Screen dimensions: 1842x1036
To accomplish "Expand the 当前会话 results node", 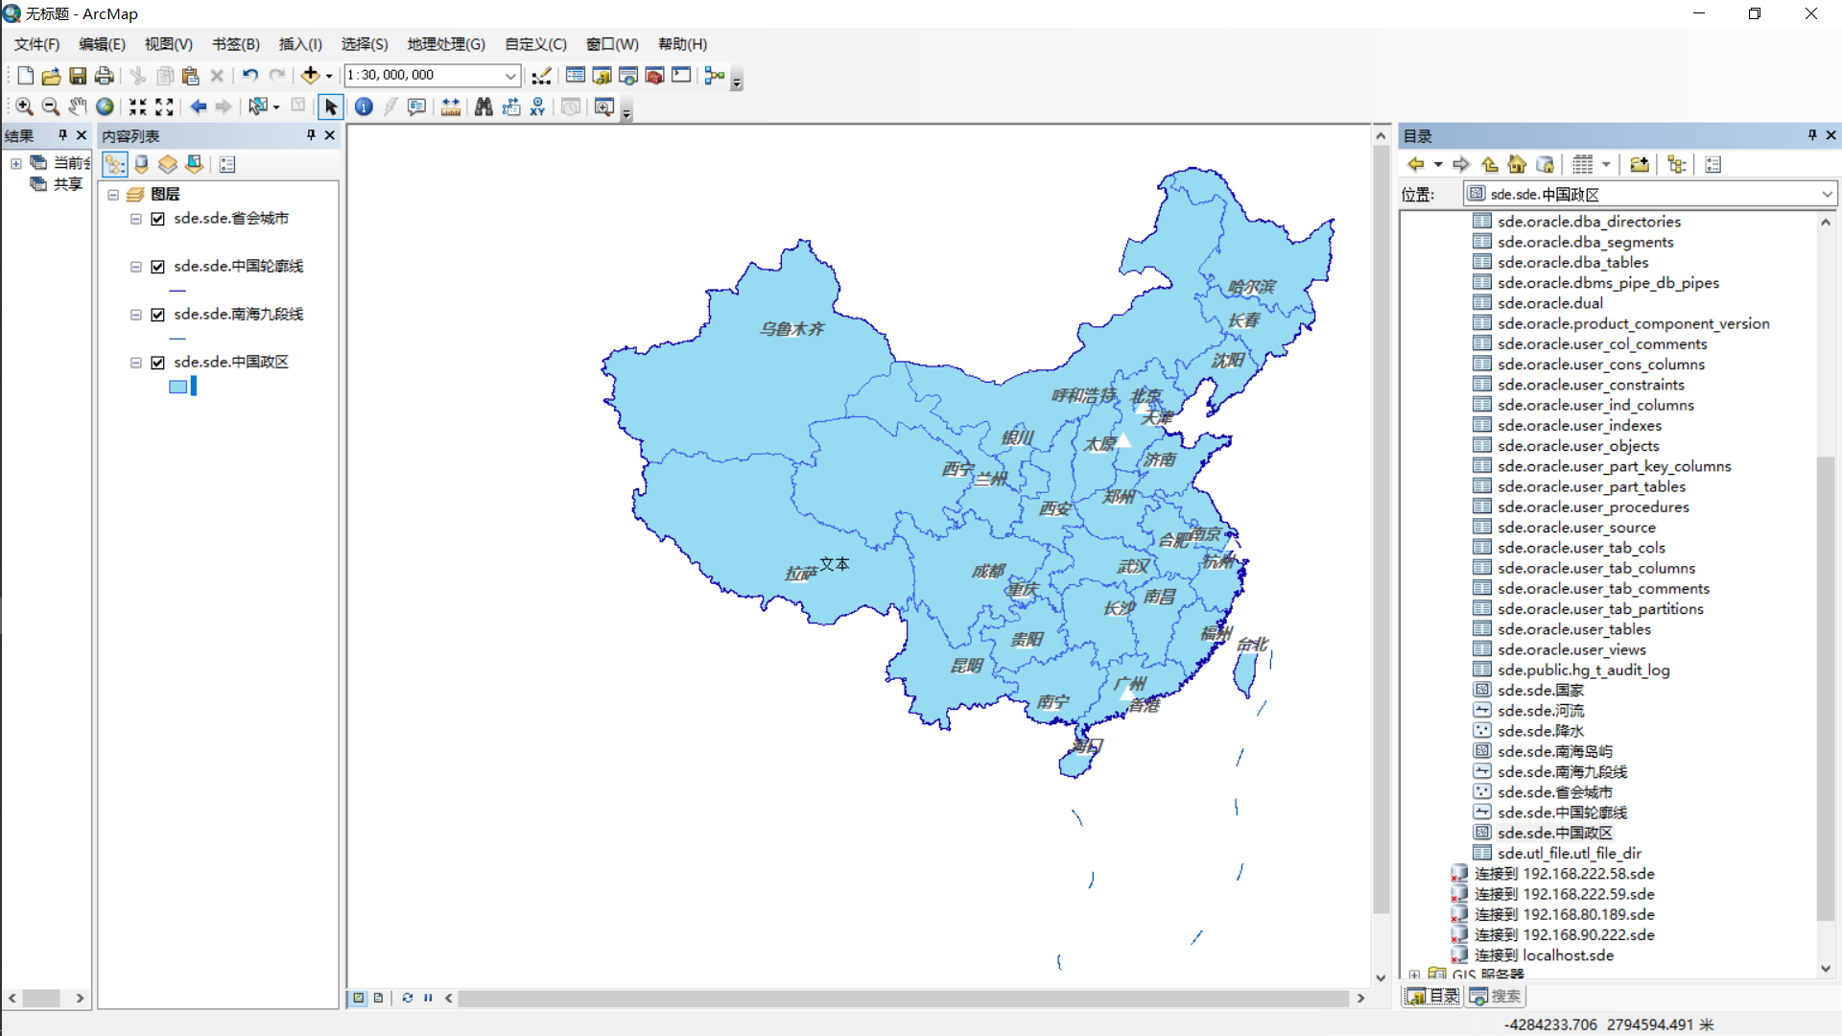I will [x=16, y=163].
